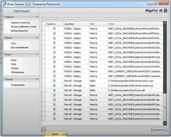This screenshot has width=171, height=137.
Task: Click the Задачи group header label
Action: (9, 38)
